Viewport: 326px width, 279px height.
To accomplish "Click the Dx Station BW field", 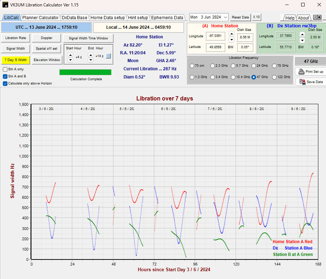I will [x=315, y=47].
